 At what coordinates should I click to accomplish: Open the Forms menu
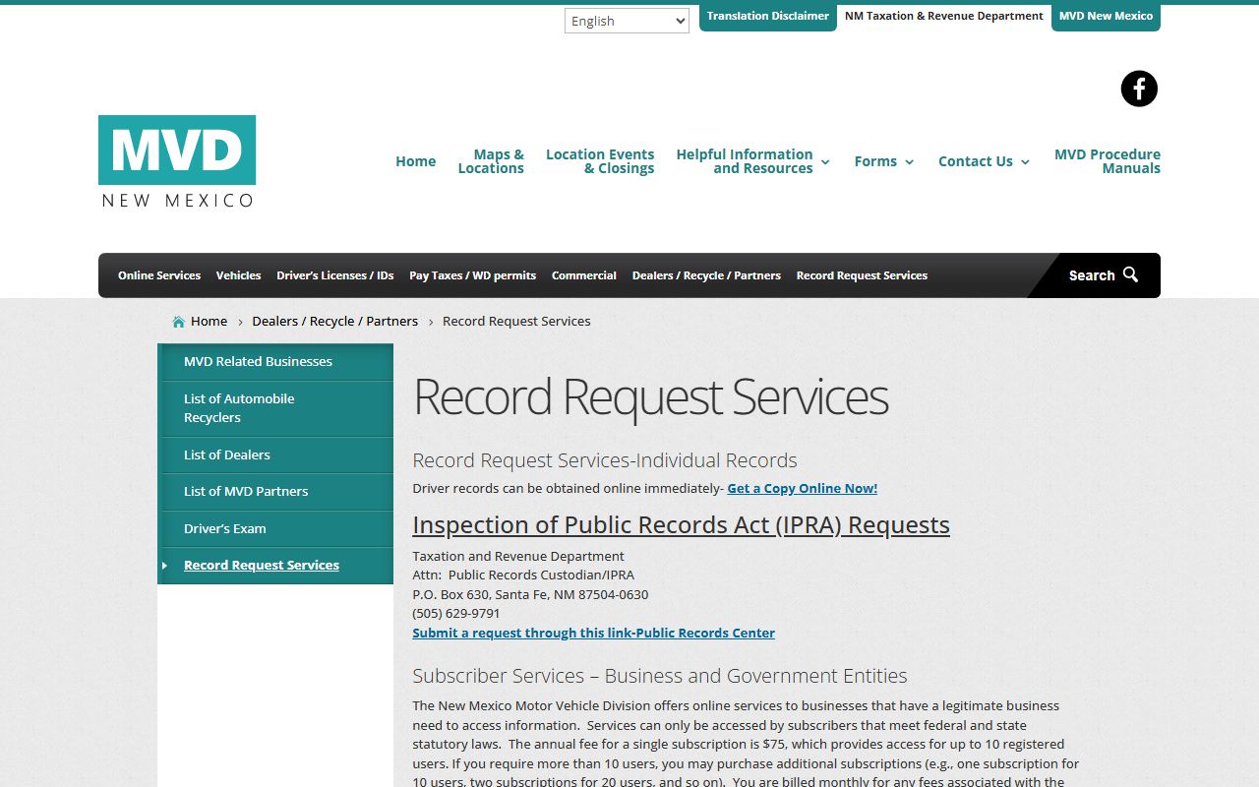coord(875,161)
